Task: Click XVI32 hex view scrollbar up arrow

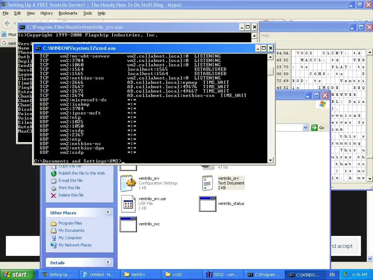Action: click(x=370, y=52)
